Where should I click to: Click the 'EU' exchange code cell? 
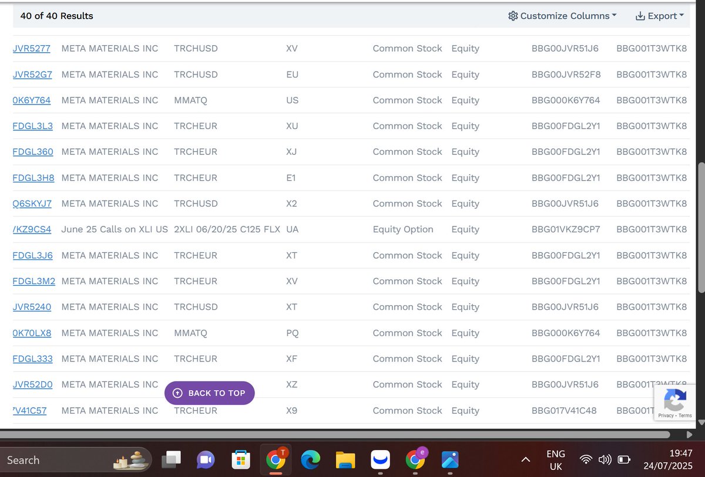[x=292, y=75]
